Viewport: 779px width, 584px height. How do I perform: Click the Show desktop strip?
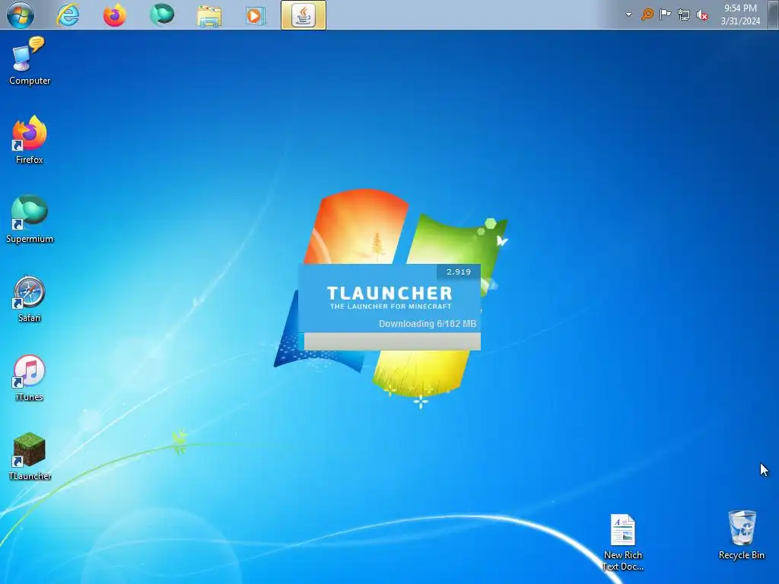point(774,14)
